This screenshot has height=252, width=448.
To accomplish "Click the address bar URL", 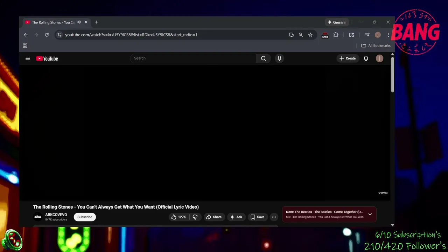I will pos(131,35).
